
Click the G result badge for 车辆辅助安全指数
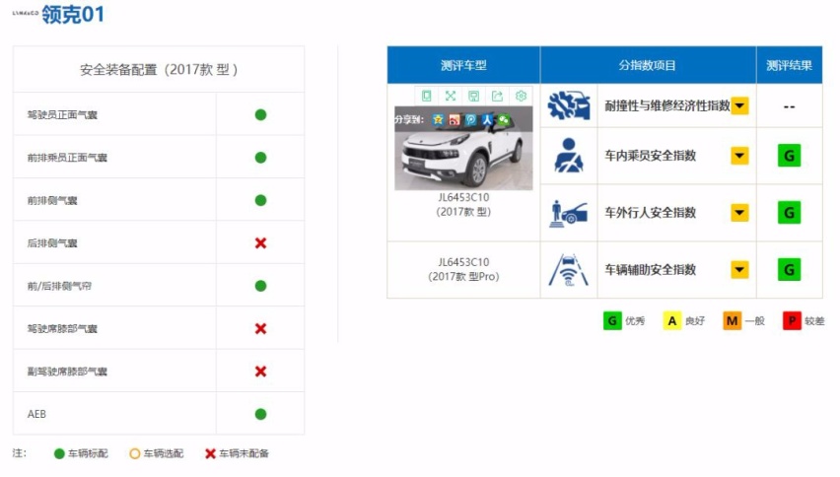click(789, 269)
